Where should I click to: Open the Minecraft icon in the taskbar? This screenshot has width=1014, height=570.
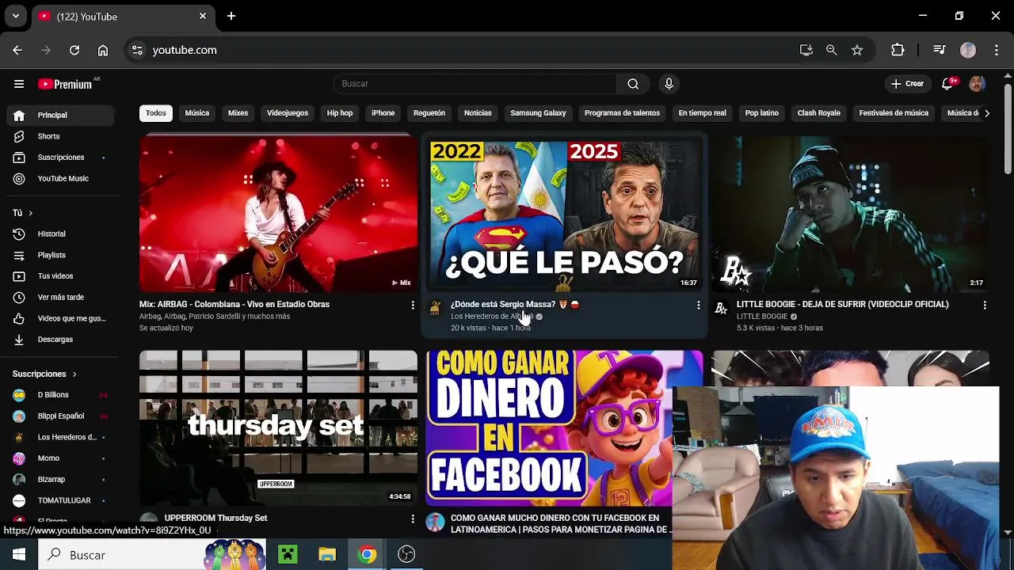coord(288,555)
